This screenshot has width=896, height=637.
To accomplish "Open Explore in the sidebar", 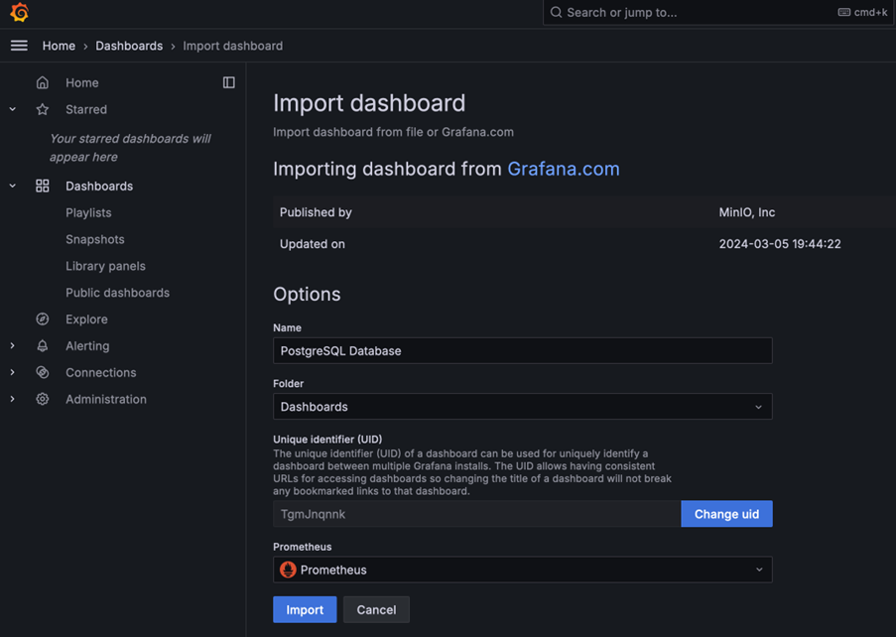I will [x=86, y=318].
